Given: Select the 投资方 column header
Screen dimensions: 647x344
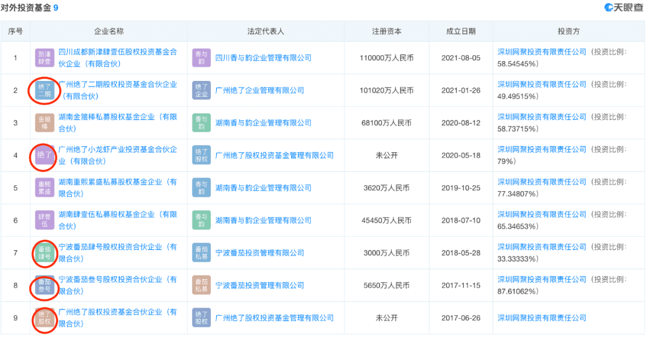Looking at the screenshot, I should 569,31.
